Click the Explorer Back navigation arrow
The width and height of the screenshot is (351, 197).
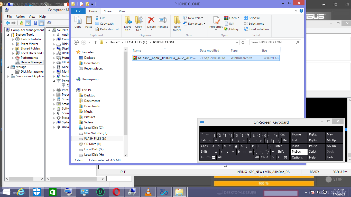[76, 42]
